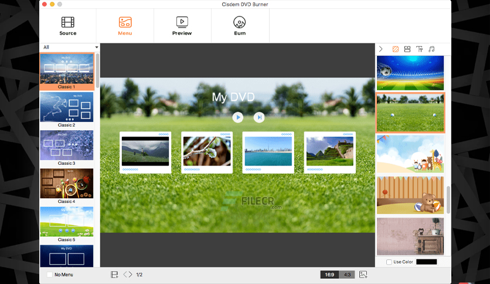Go to next menu page arrow
Viewport: 490px width, 284px height.
tap(130, 275)
